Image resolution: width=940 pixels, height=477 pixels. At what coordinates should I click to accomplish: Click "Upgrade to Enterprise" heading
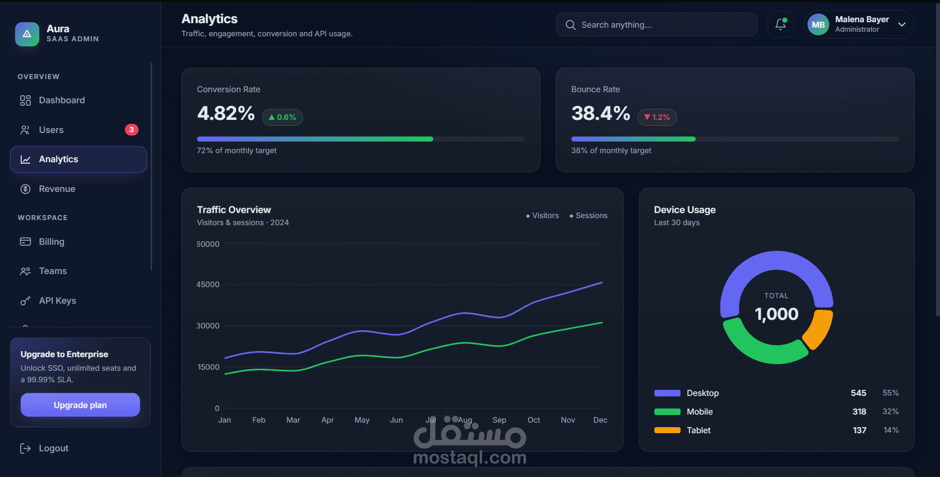(x=64, y=355)
